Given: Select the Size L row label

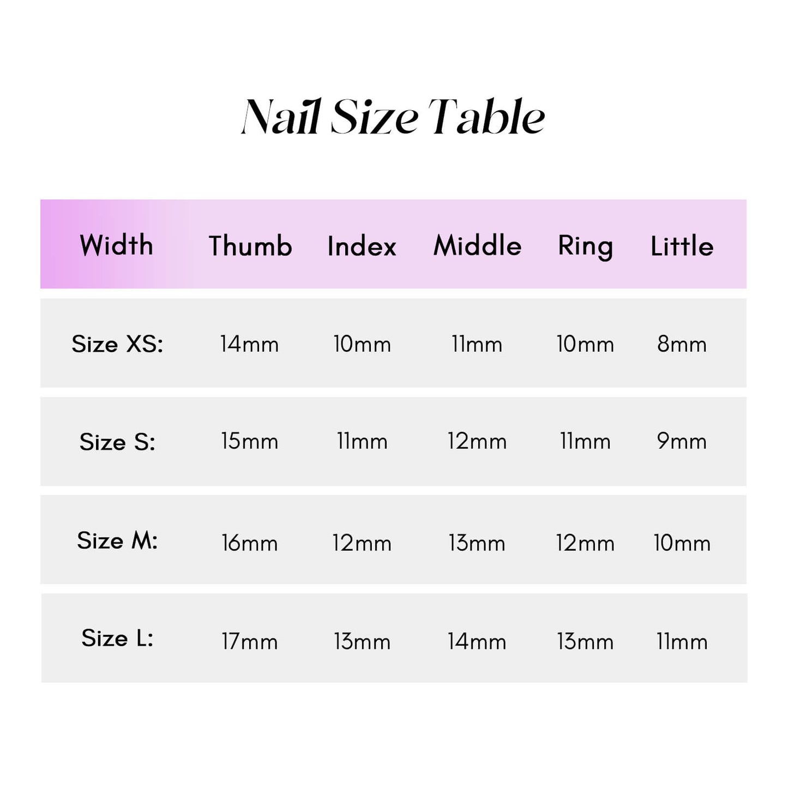Looking at the screenshot, I should (x=117, y=638).
